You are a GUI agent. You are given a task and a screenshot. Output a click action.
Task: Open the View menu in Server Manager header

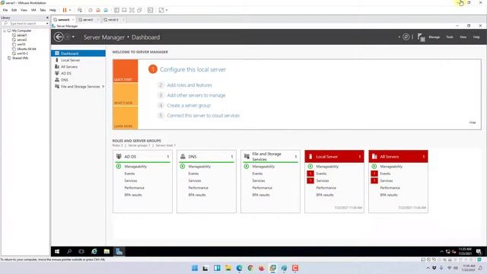(x=463, y=37)
